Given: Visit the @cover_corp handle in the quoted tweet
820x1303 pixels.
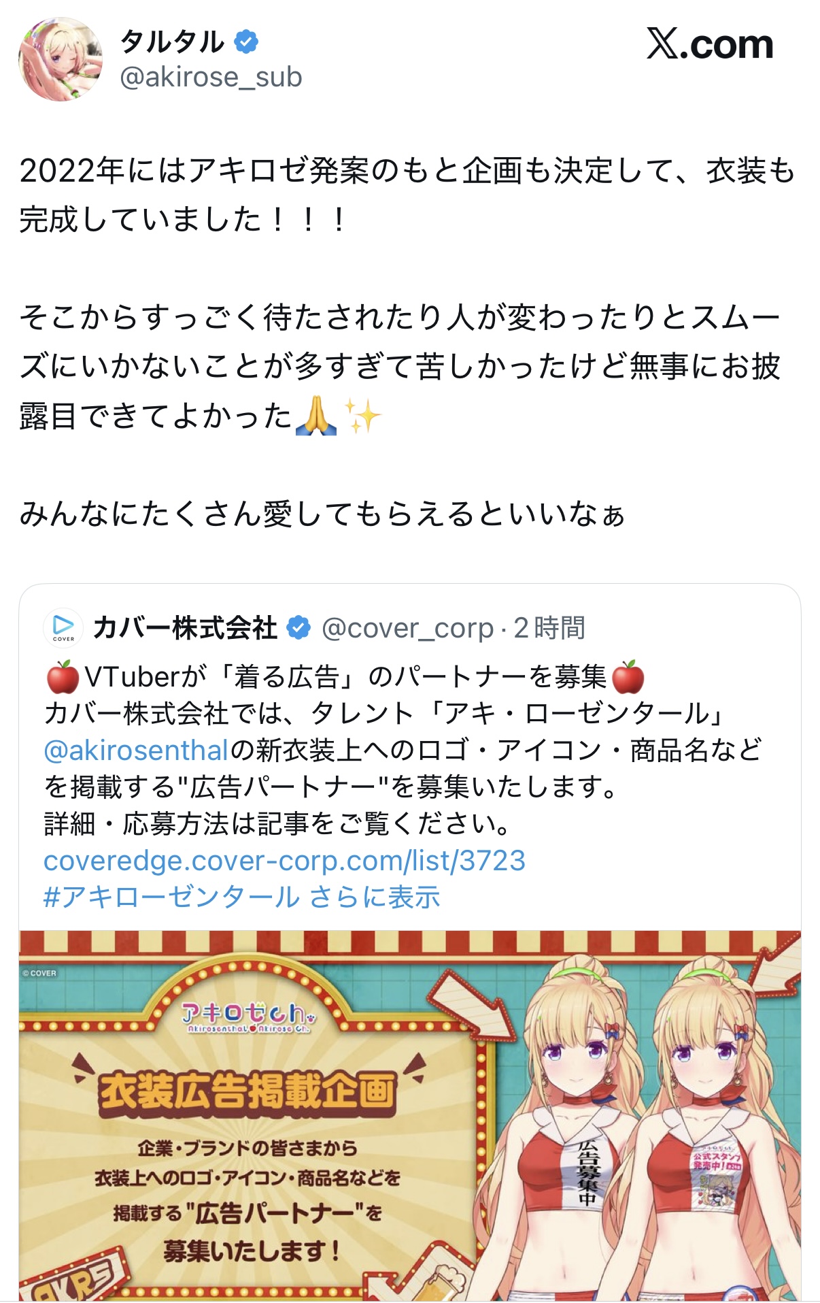Looking at the screenshot, I should point(407,628).
